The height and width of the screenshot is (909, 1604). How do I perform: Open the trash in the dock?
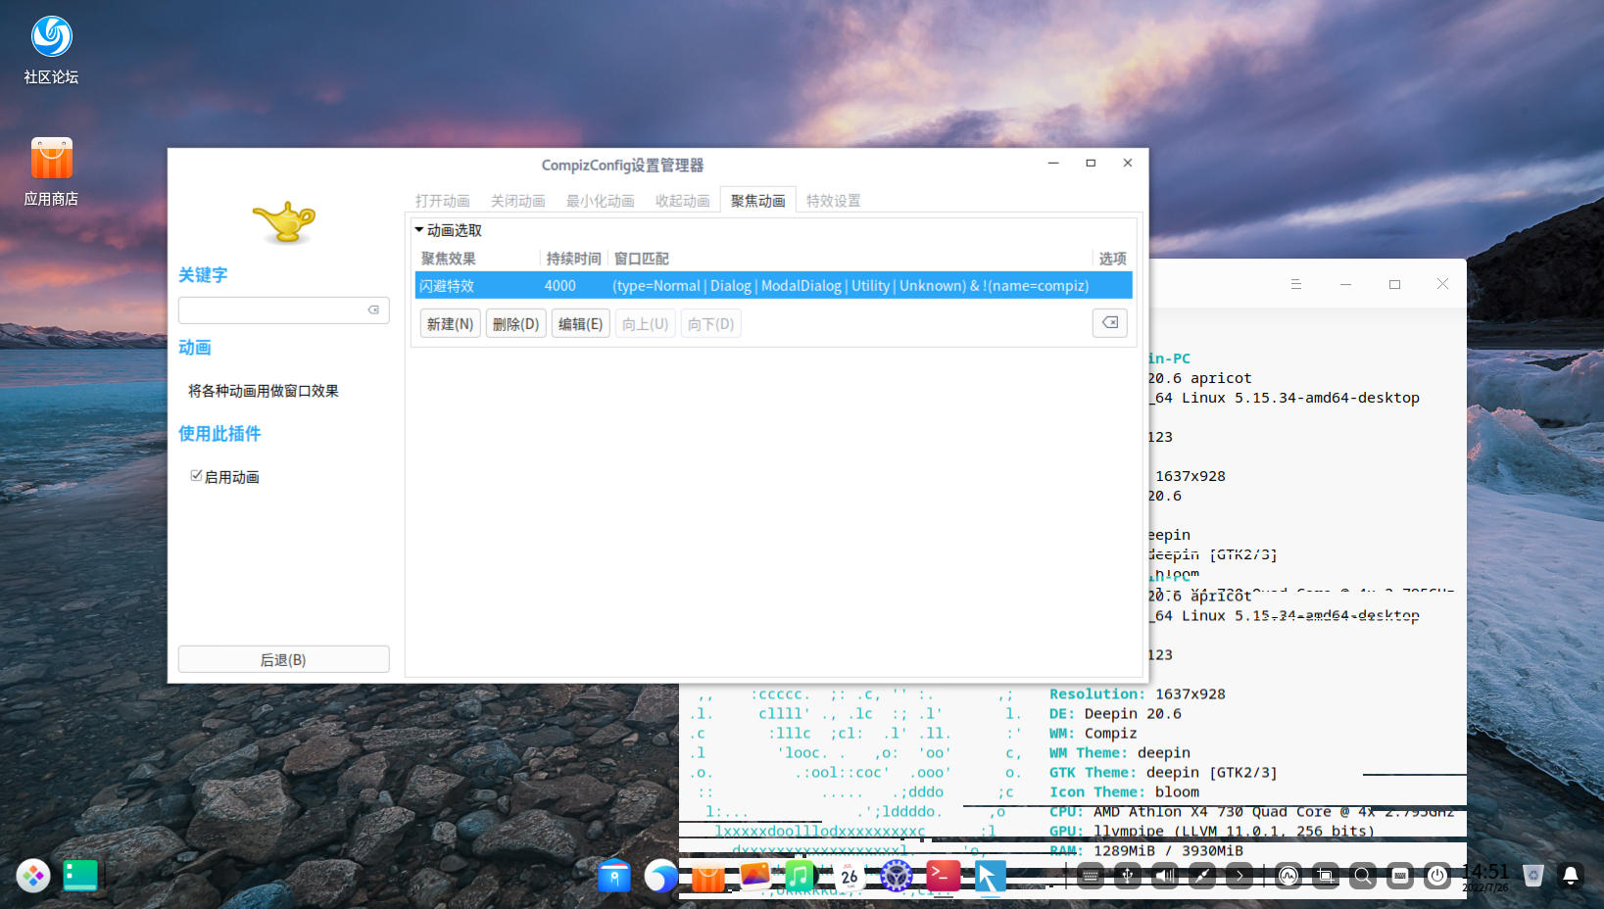tap(1533, 876)
